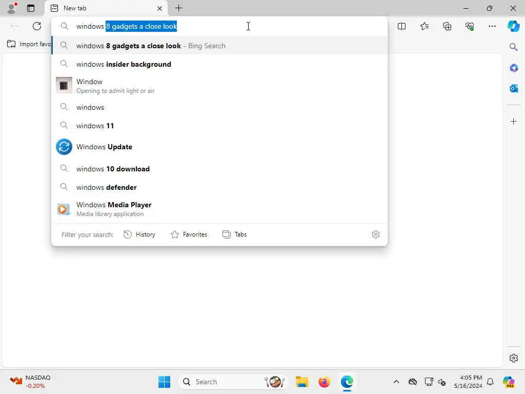Viewport: 525px width, 394px height.
Task: Open the NASDAQ widget on taskbar
Action: [x=30, y=382]
